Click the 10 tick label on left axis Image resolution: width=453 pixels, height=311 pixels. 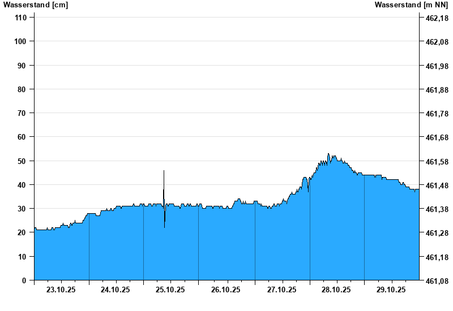(x=22, y=257)
